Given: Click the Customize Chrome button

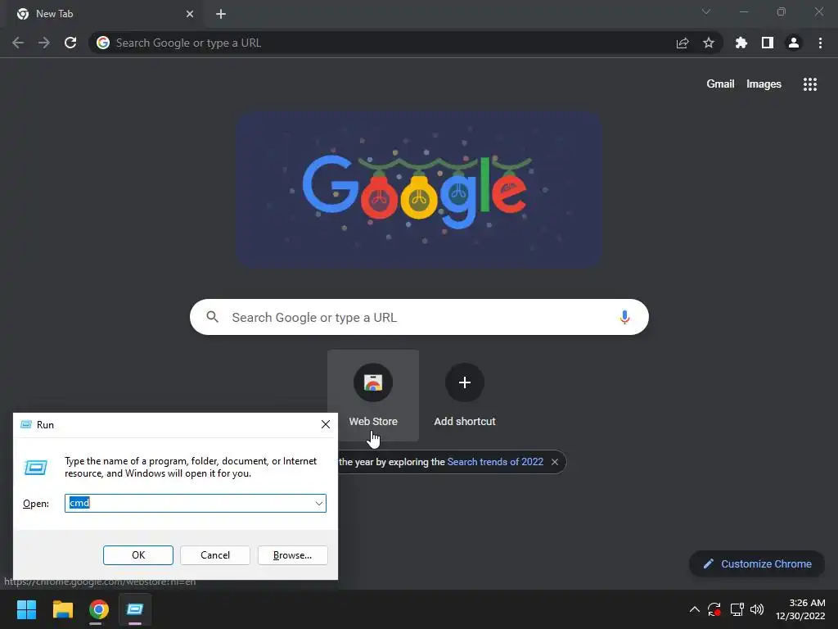Looking at the screenshot, I should coord(757,563).
